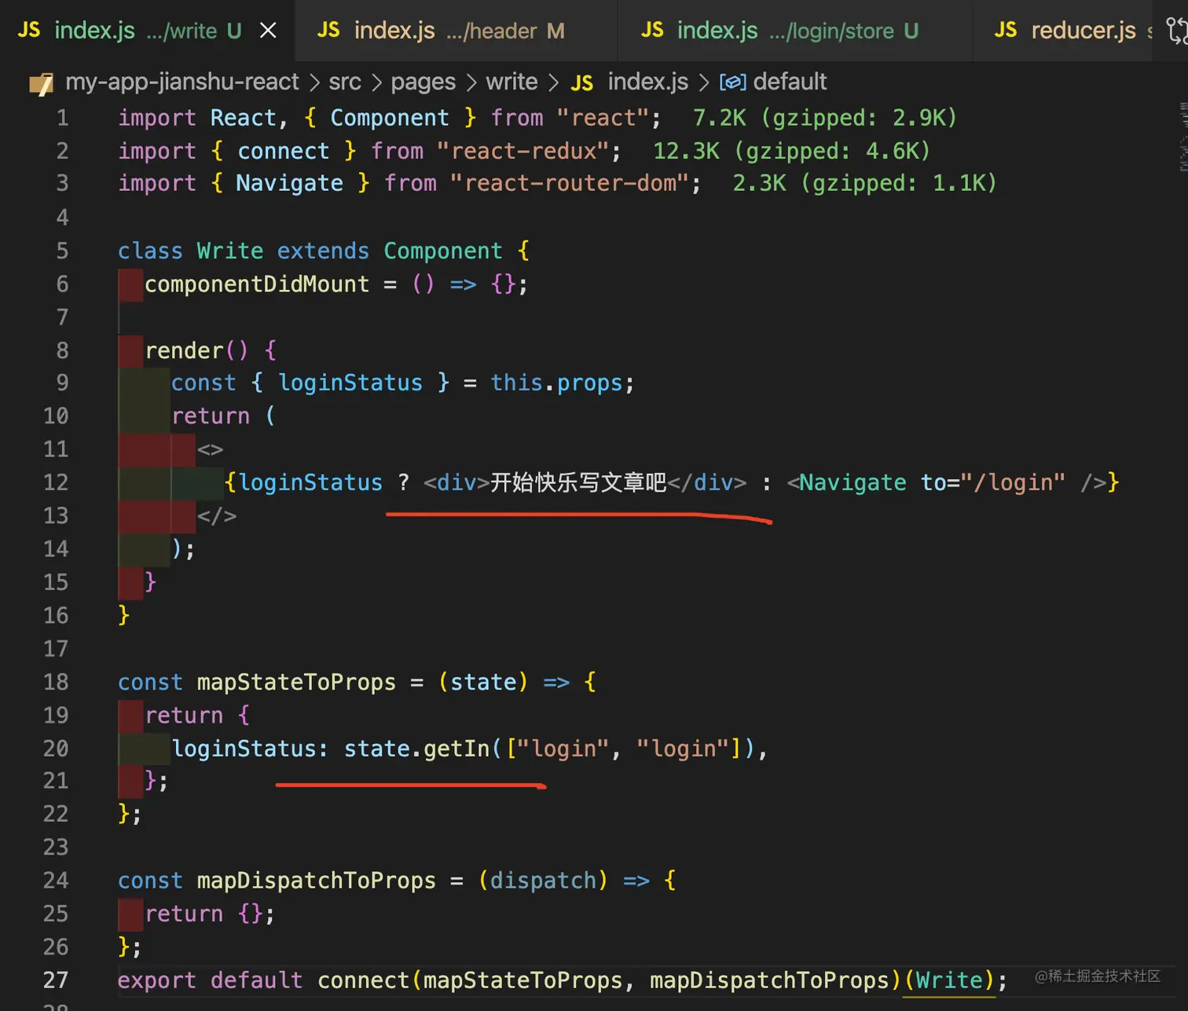Viewport: 1188px width, 1011px height.
Task: Open the src breadcrumb folder
Action: coord(345,82)
